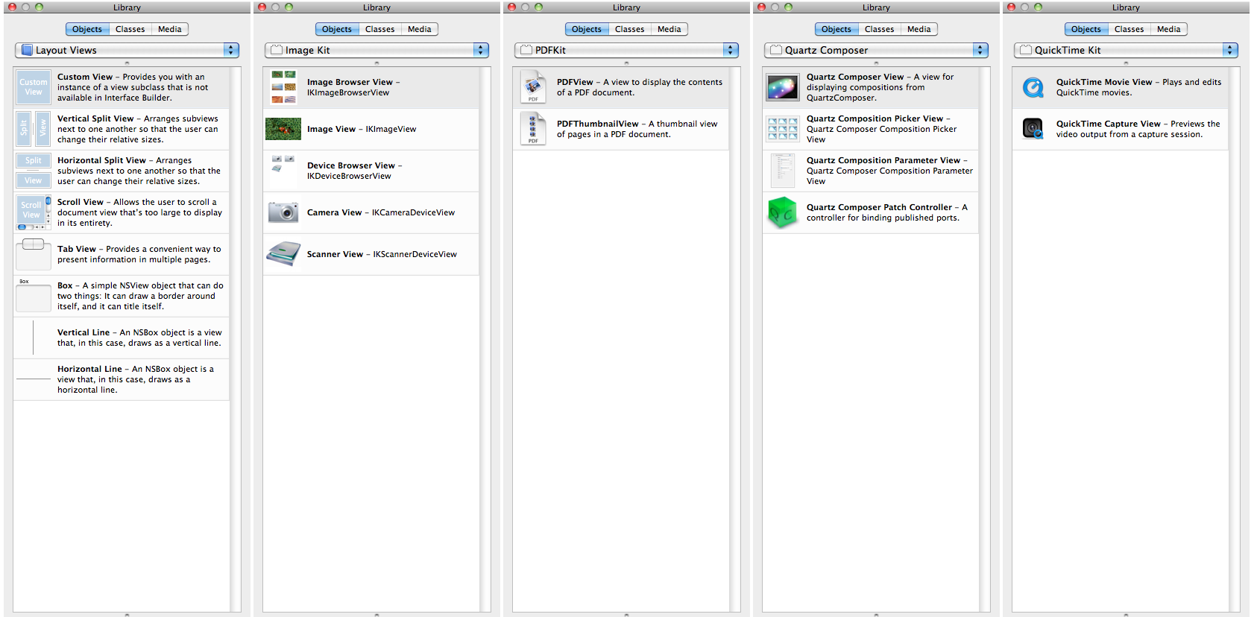Screen dimensions: 1254x617
Task: Open the Layout Views category dropdown
Action: pos(127,50)
